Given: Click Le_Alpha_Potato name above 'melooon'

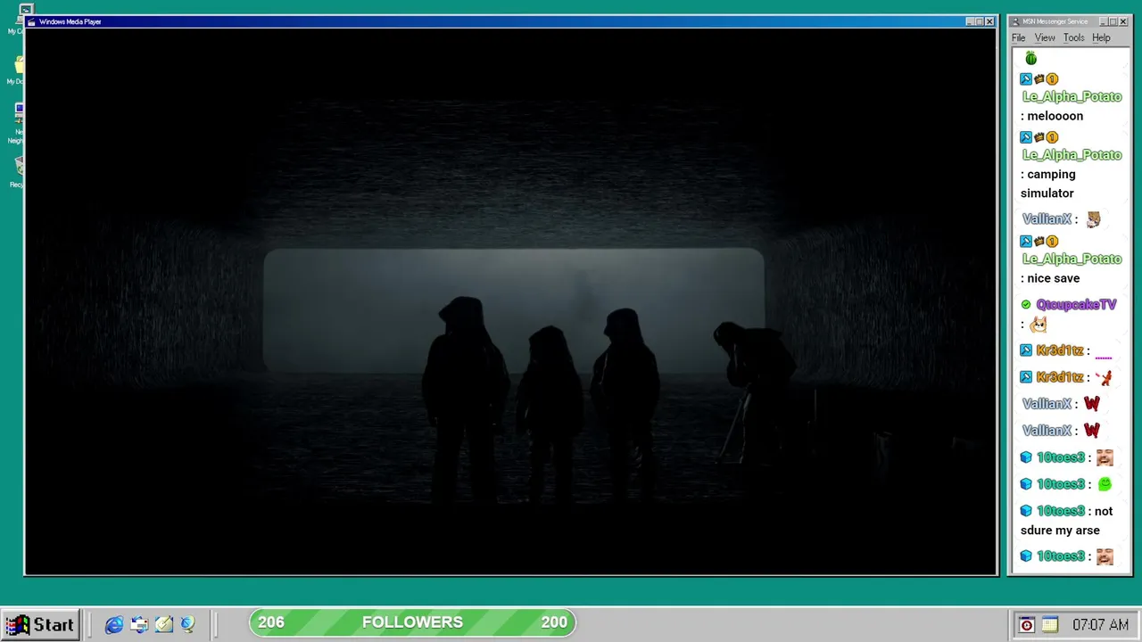Looking at the screenshot, I should coord(1072,96).
